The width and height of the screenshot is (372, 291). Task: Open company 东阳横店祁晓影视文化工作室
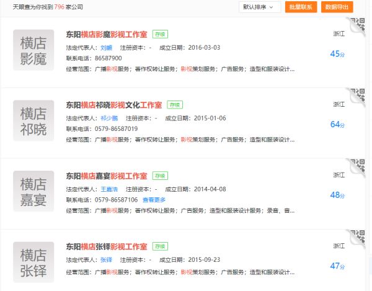pyautogui.click(x=114, y=105)
